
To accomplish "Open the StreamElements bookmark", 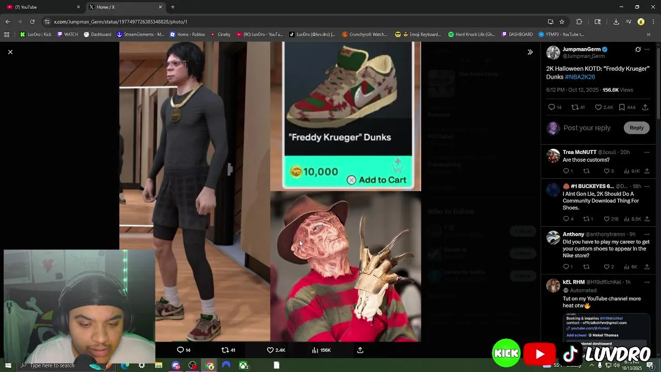I will tap(140, 35).
